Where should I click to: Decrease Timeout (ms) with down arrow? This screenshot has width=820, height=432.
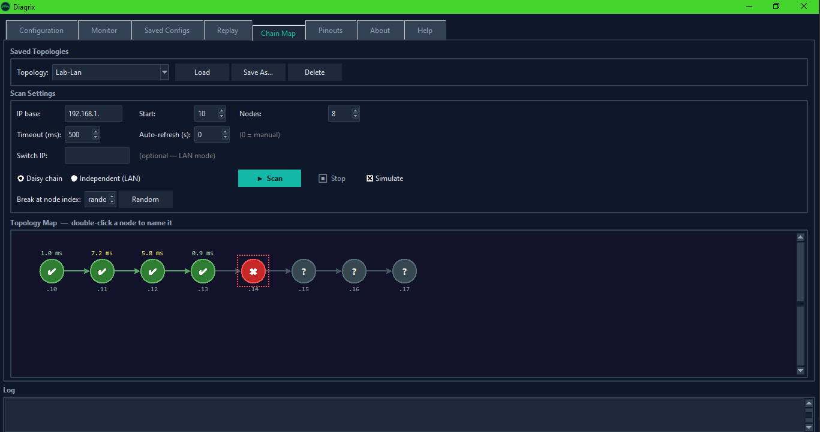click(96, 138)
